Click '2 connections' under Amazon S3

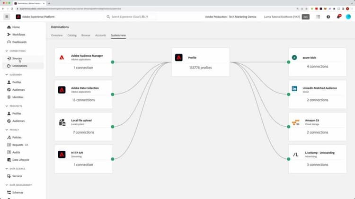click(x=318, y=132)
